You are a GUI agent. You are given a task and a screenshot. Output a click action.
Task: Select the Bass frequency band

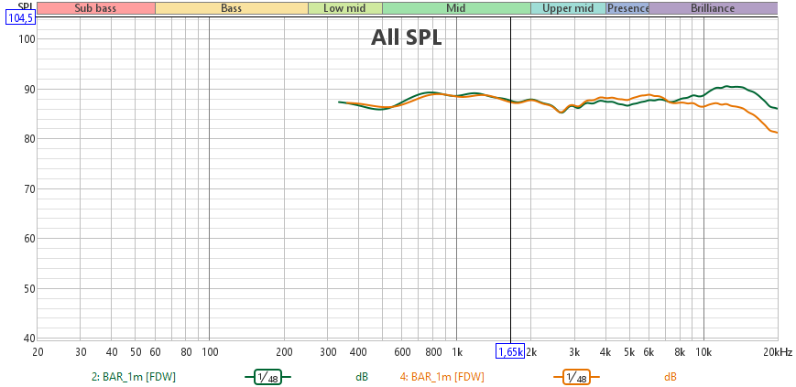coord(232,8)
